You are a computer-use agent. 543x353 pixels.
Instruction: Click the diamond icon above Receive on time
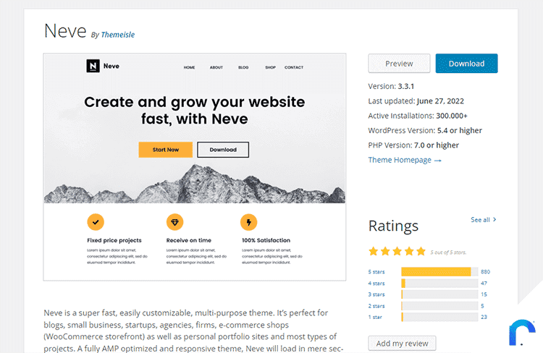(175, 222)
